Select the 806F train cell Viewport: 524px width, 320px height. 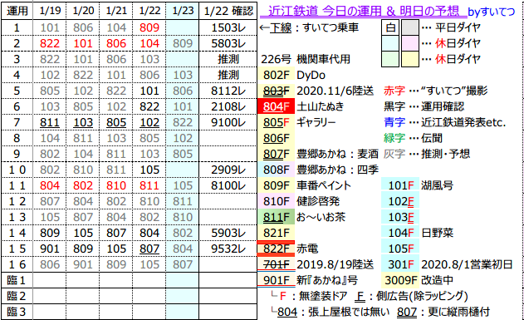(x=276, y=138)
